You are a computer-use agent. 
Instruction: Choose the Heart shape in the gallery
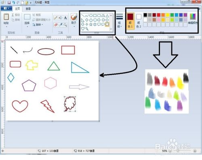83,29
